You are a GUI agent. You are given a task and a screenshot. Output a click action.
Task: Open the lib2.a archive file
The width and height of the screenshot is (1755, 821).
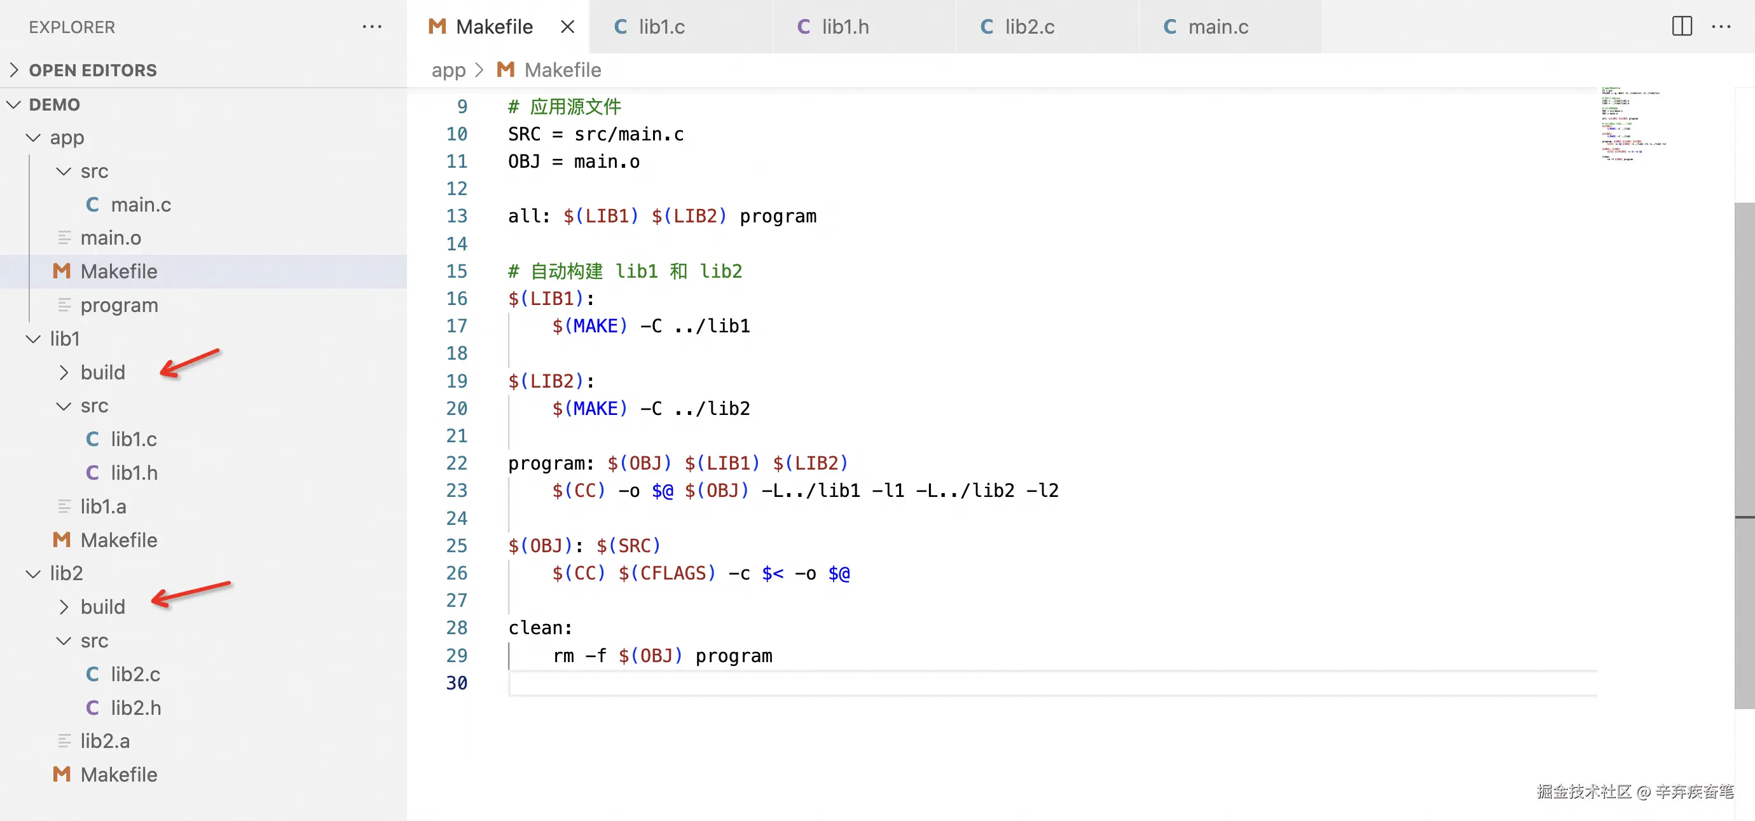pos(105,741)
